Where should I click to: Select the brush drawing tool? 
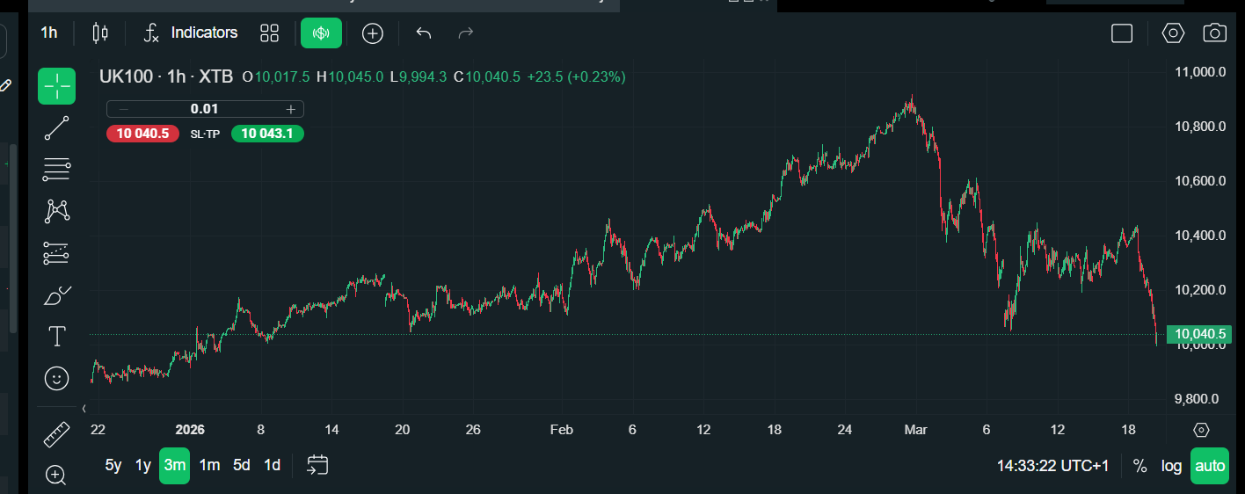tap(56, 294)
